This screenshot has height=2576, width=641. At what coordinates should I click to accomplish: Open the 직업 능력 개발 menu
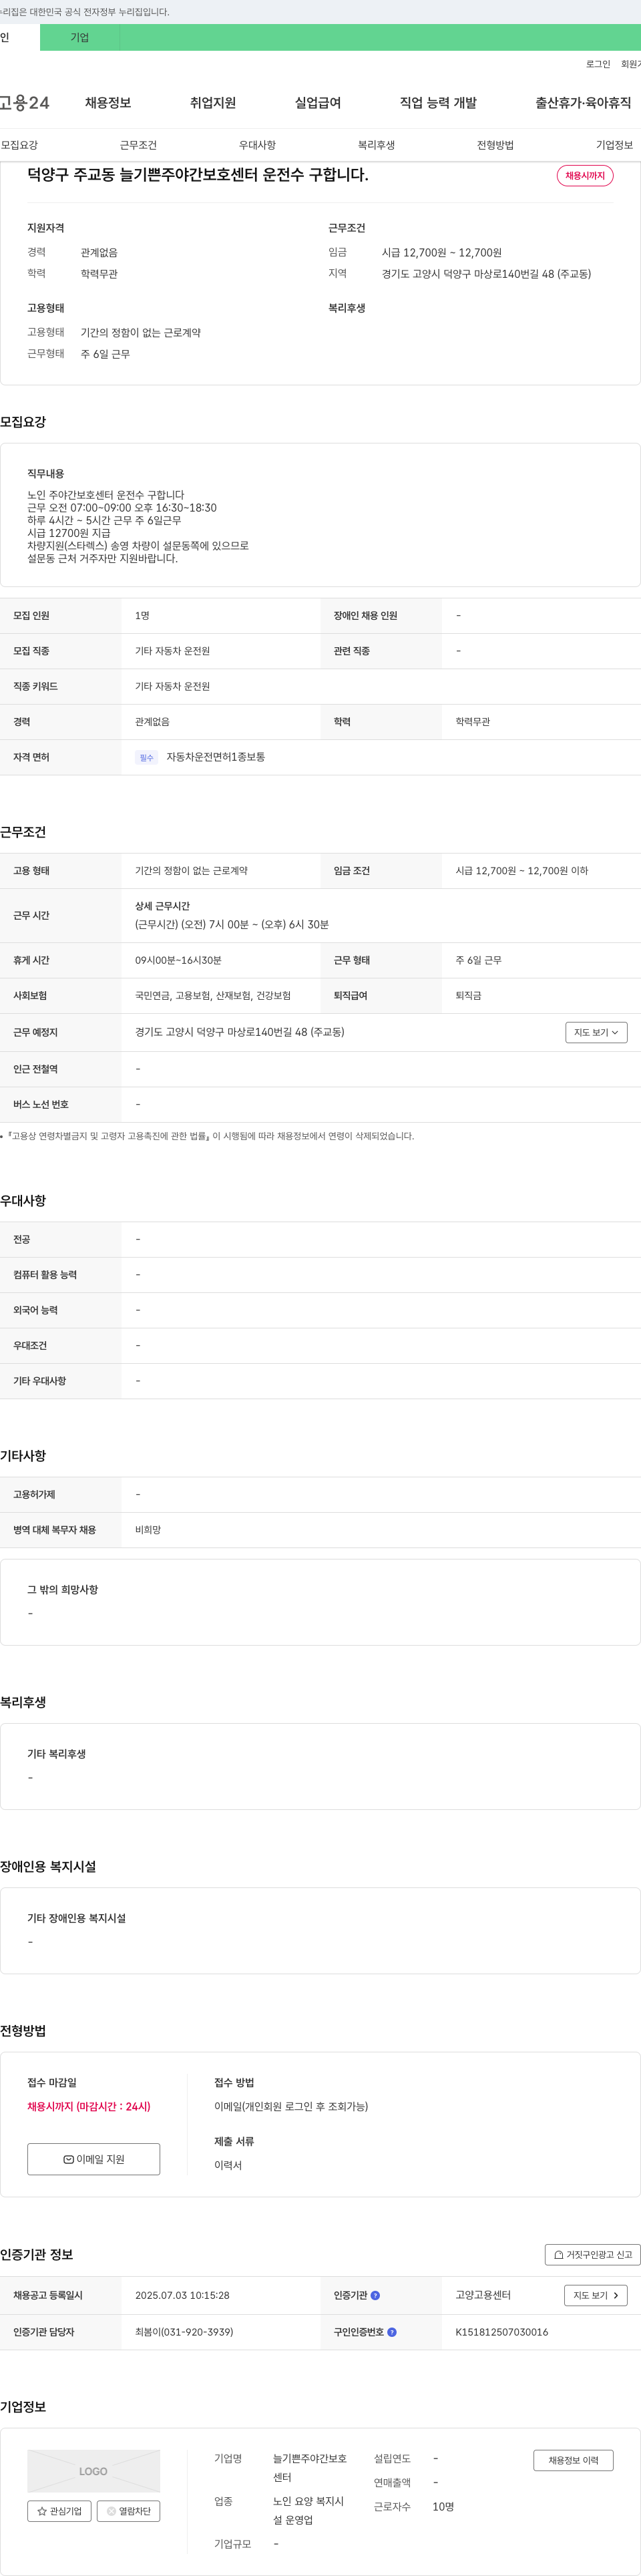click(x=438, y=103)
